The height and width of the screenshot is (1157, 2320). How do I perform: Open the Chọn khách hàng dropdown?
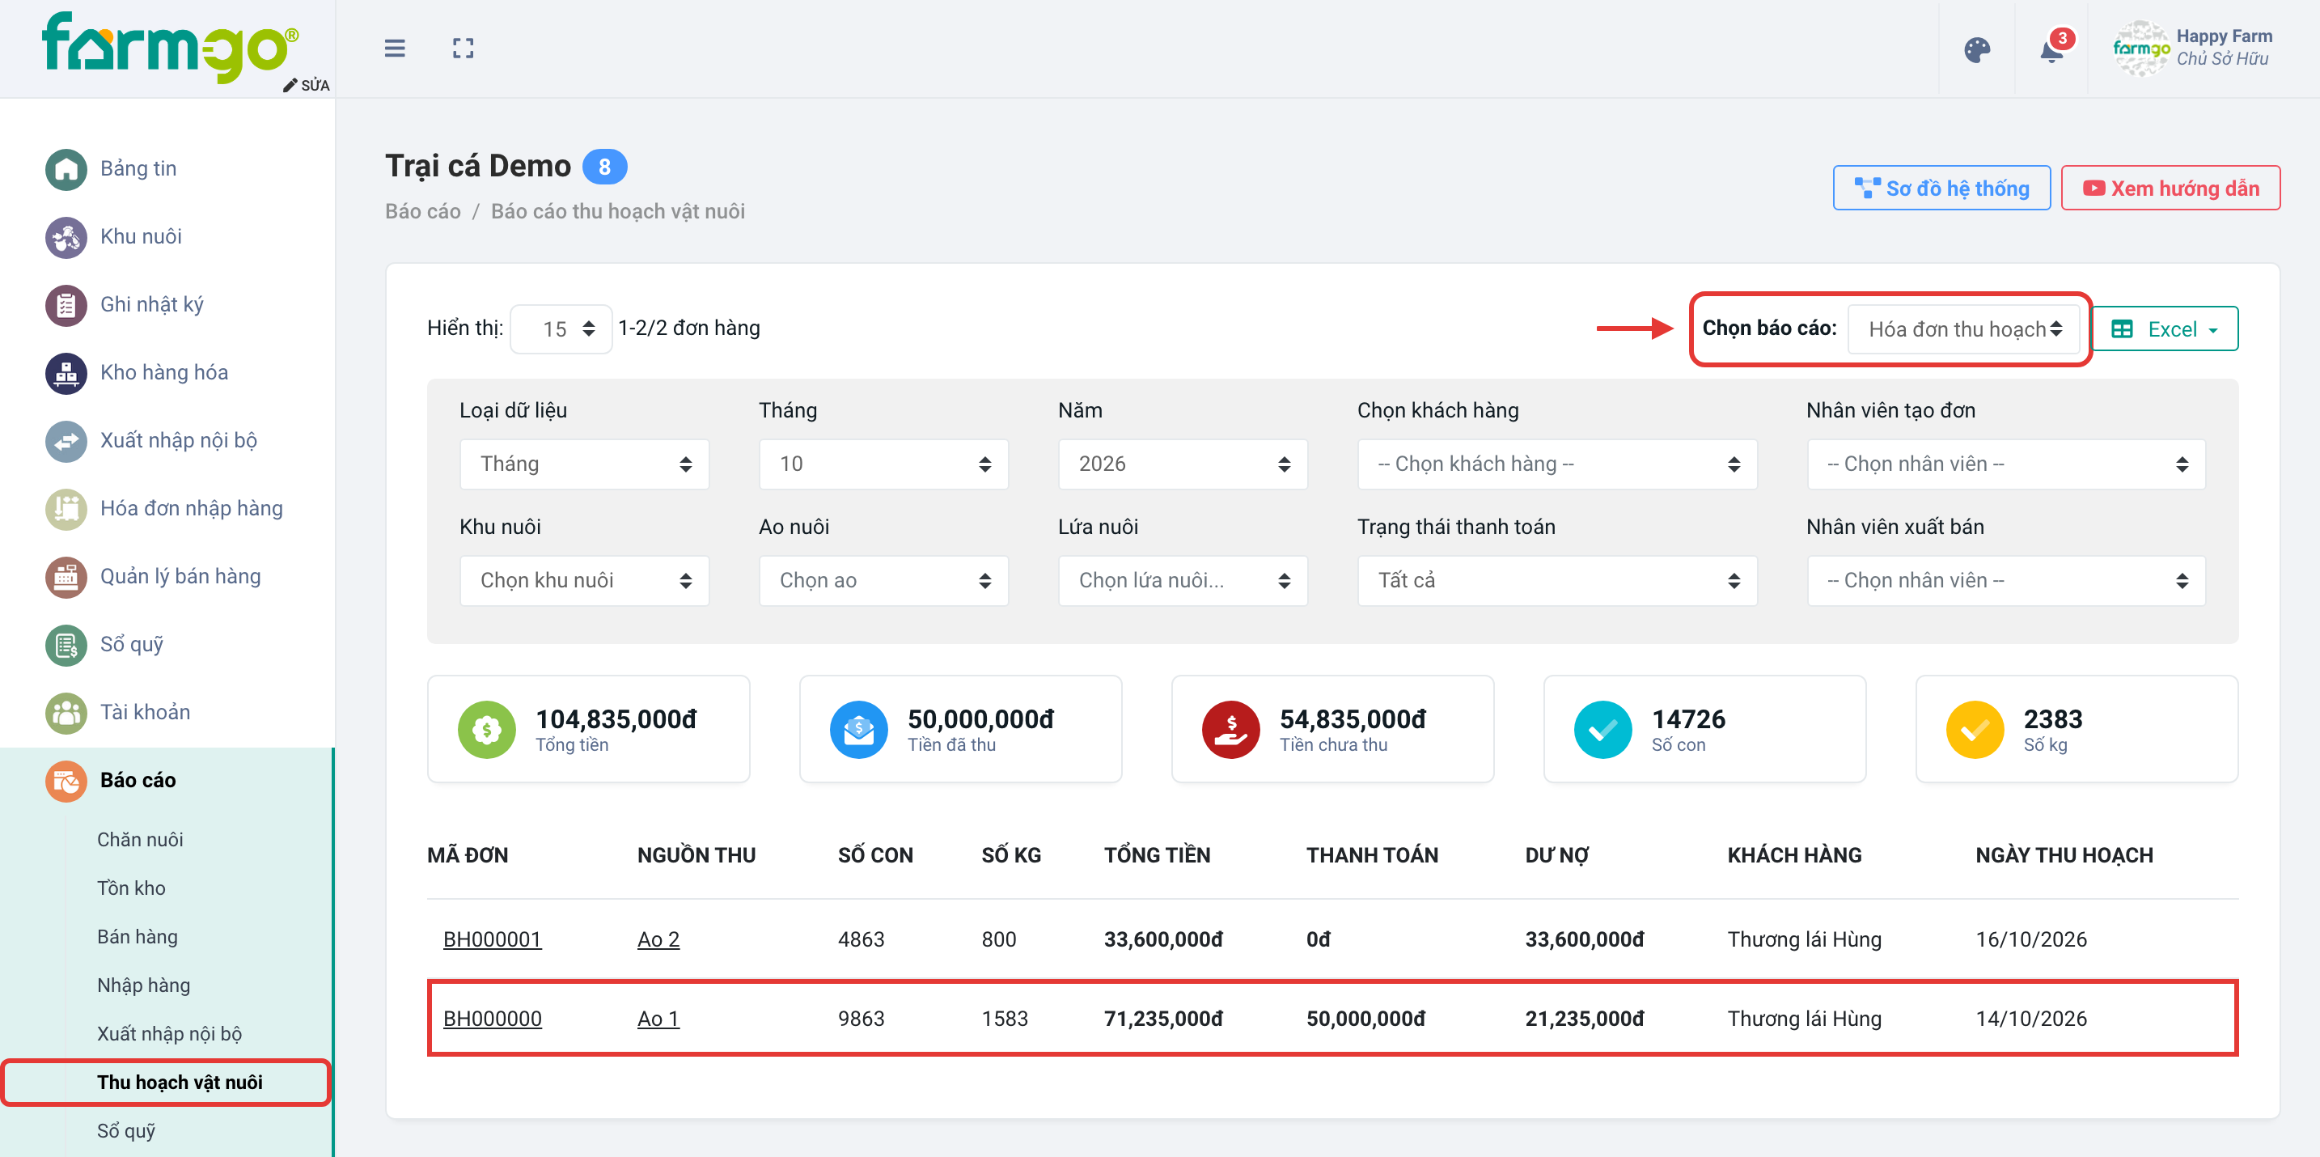(1557, 464)
